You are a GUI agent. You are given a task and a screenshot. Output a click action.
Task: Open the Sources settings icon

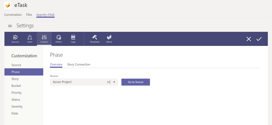click(15, 39)
